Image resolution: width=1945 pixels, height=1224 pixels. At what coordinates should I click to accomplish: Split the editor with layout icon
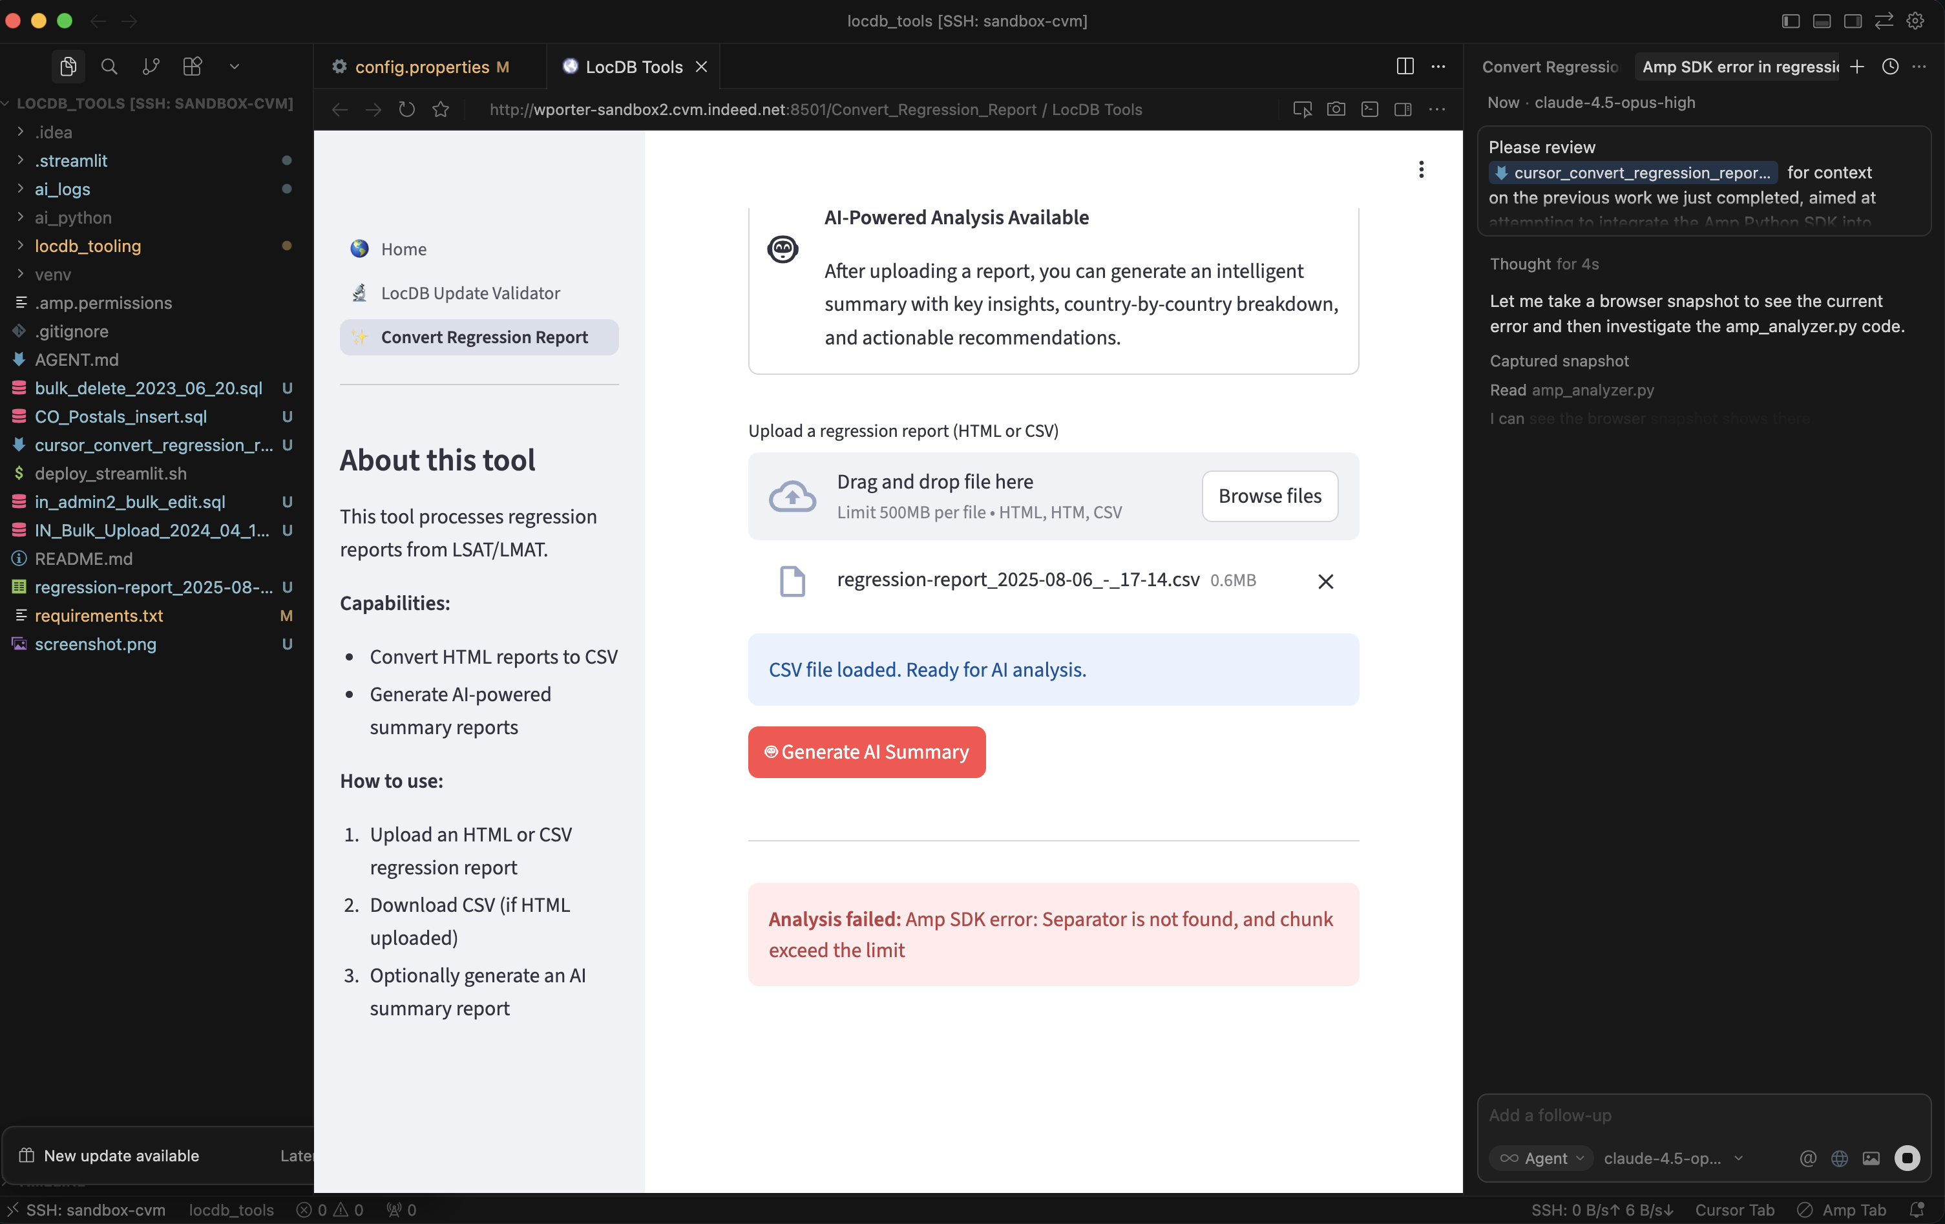coord(1405,67)
